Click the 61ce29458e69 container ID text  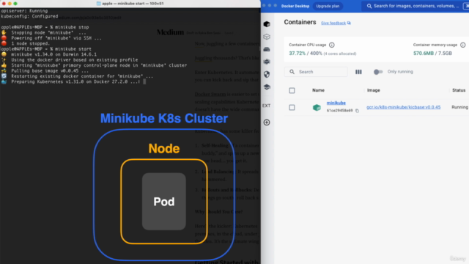coord(339,111)
